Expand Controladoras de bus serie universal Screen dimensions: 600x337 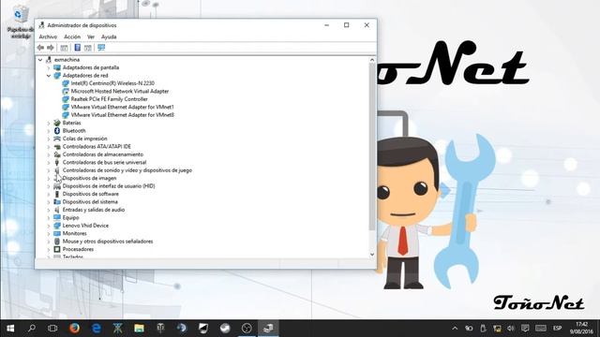49,162
